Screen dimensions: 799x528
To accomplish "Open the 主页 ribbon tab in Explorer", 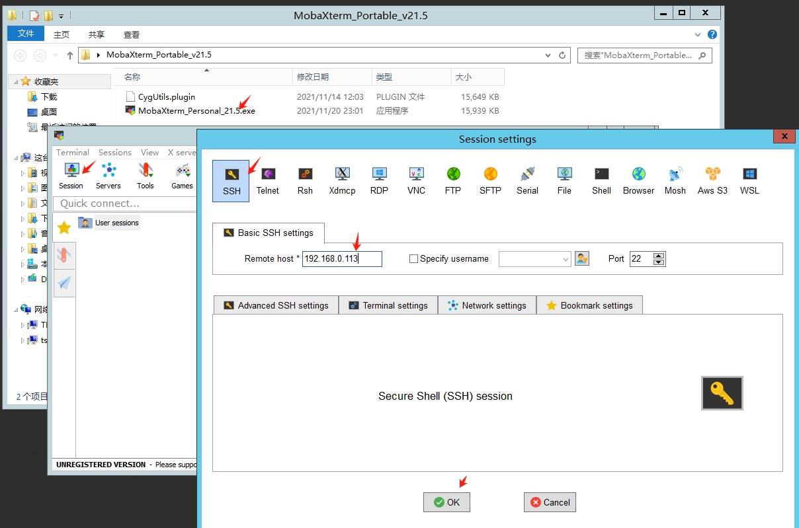I will pyautogui.click(x=62, y=34).
